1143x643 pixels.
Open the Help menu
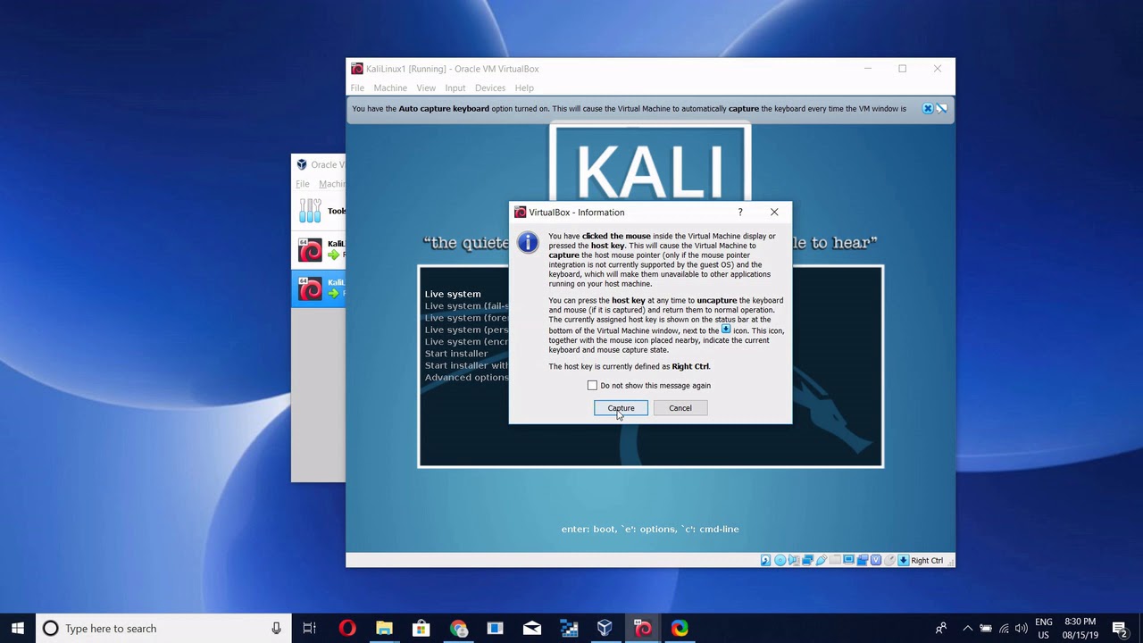(524, 88)
